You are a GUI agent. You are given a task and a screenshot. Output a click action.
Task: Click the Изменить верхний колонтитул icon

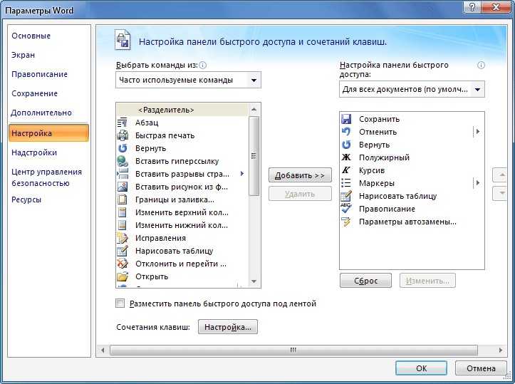(123, 212)
